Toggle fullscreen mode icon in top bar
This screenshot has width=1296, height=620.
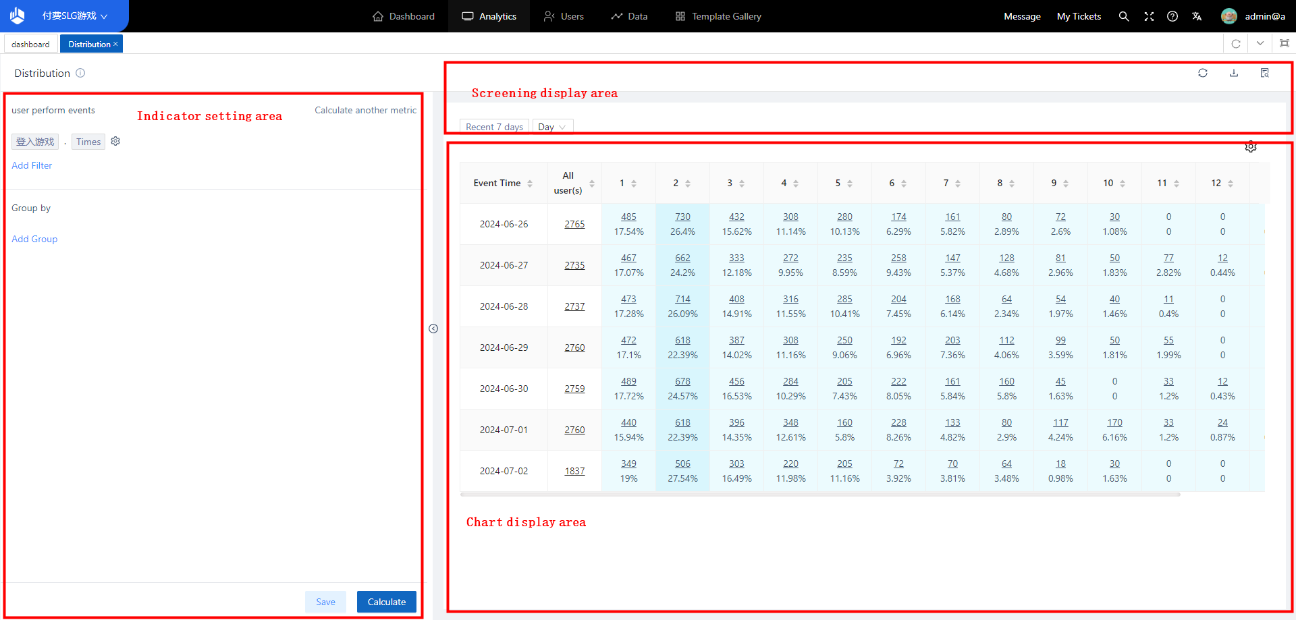click(1148, 16)
